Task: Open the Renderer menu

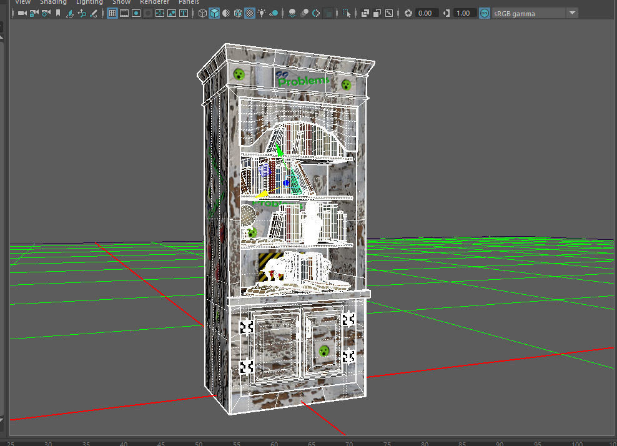Action: pyautogui.click(x=154, y=2)
